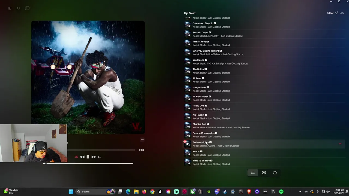Play Endless Nights via artwork play button

[188, 144]
